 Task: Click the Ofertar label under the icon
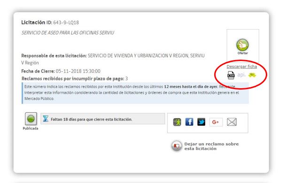pyautogui.click(x=243, y=53)
